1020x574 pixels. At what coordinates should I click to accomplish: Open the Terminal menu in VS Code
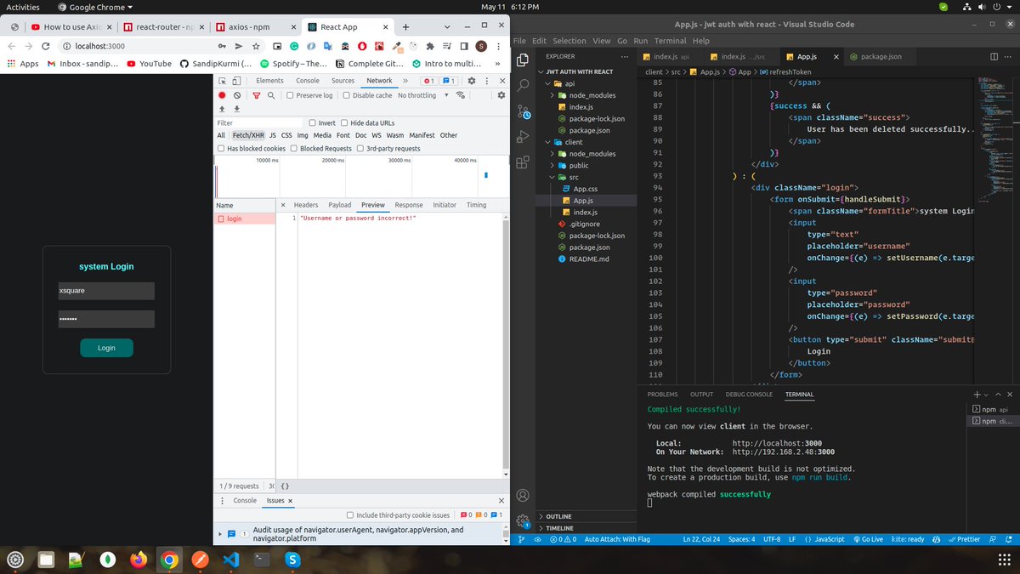pyautogui.click(x=670, y=41)
